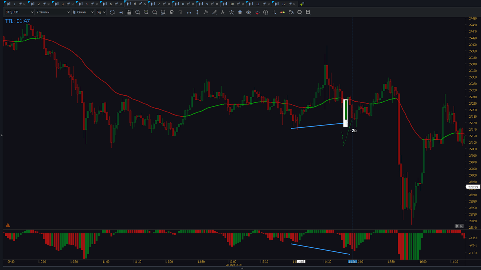Toggle the padlock lock icon in toolbar
The height and width of the screenshot is (270, 481).
[129, 12]
